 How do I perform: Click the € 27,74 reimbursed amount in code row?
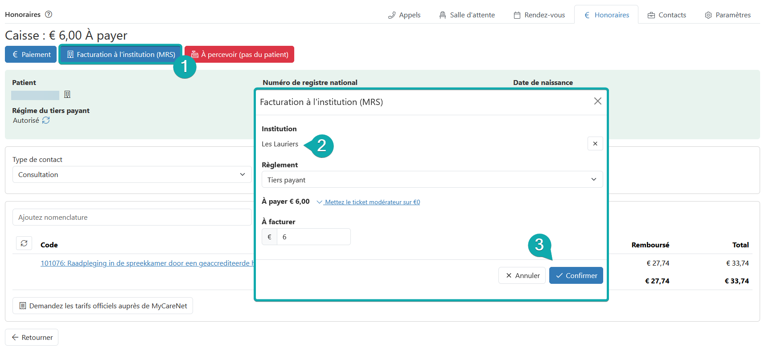(658, 263)
